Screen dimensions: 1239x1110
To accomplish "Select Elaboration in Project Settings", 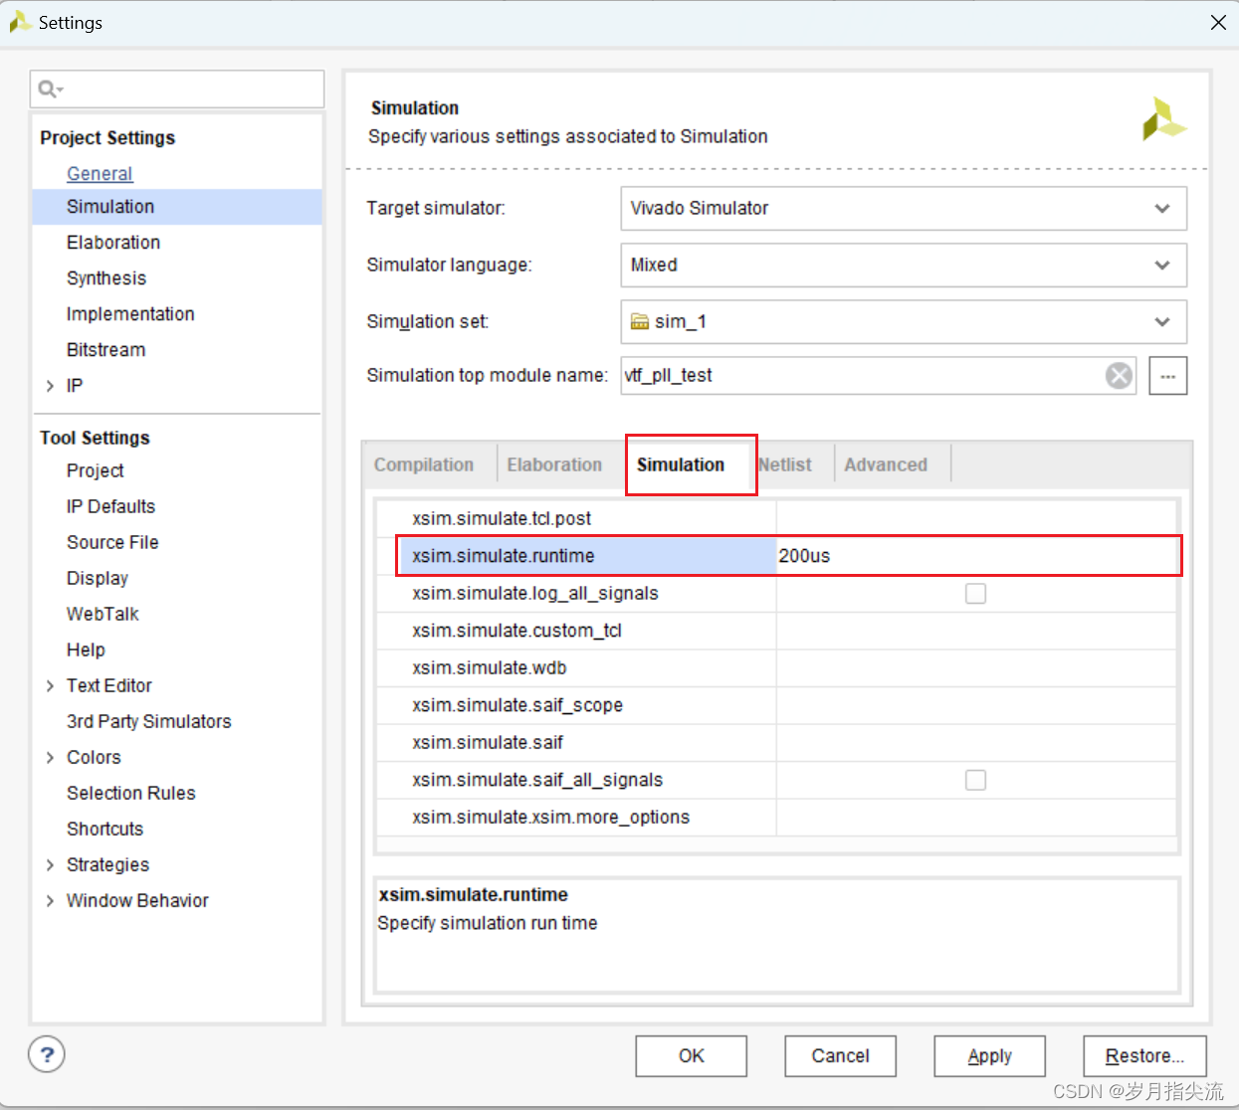I will pyautogui.click(x=113, y=243).
